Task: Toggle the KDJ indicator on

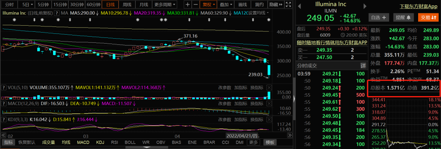Action: click(x=100, y=142)
